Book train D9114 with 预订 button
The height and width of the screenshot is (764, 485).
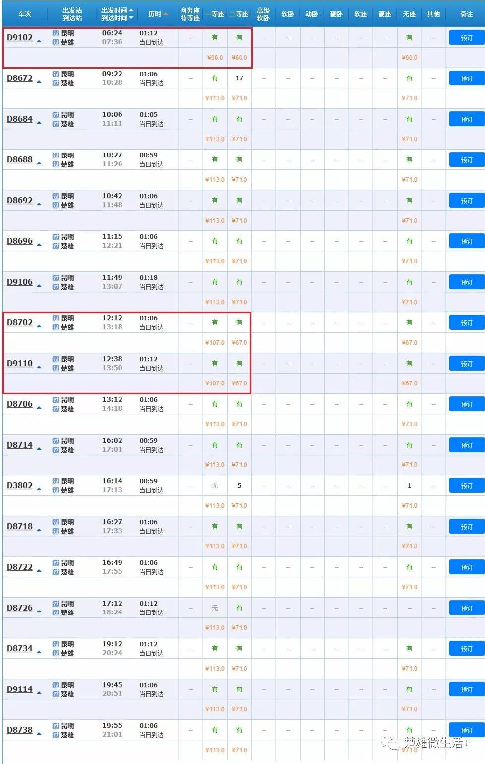point(467,689)
